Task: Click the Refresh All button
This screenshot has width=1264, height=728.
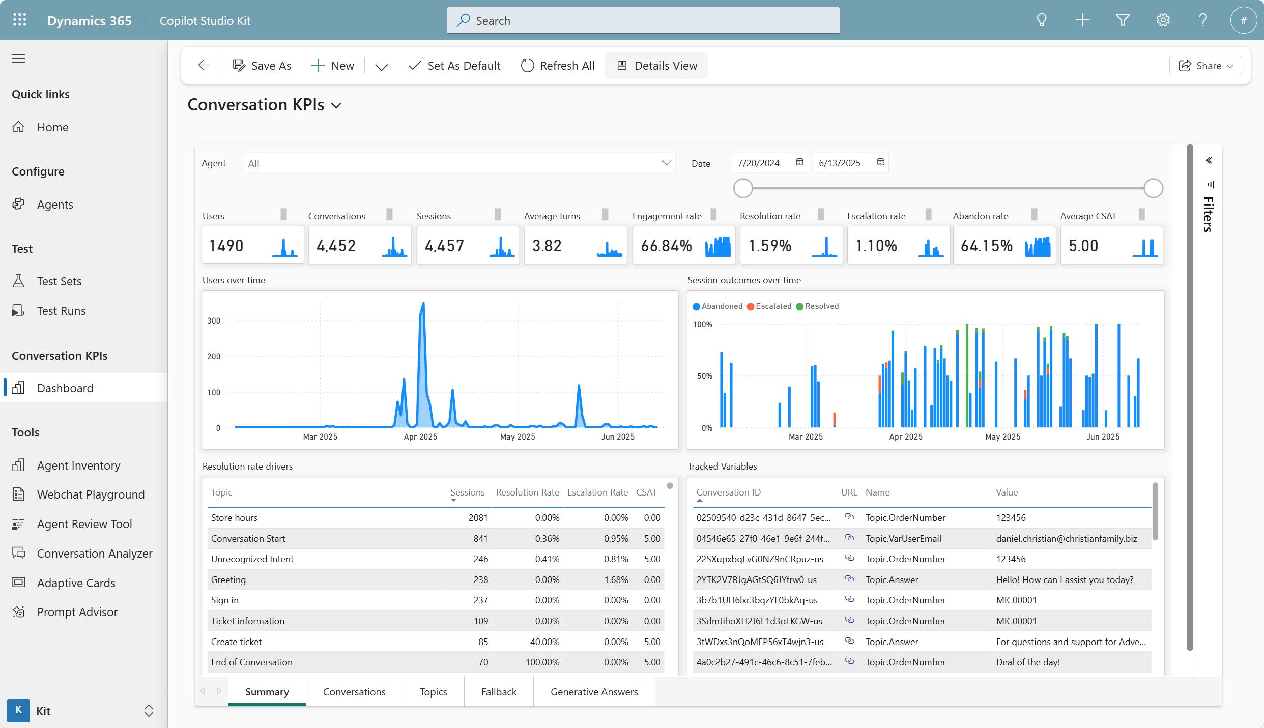Action: coord(558,66)
